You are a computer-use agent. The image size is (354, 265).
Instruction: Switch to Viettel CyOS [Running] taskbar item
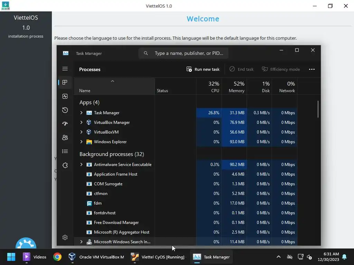coord(158,257)
